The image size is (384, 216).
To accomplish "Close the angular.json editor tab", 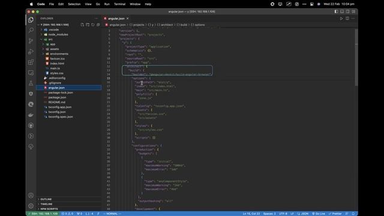I will click(128, 19).
